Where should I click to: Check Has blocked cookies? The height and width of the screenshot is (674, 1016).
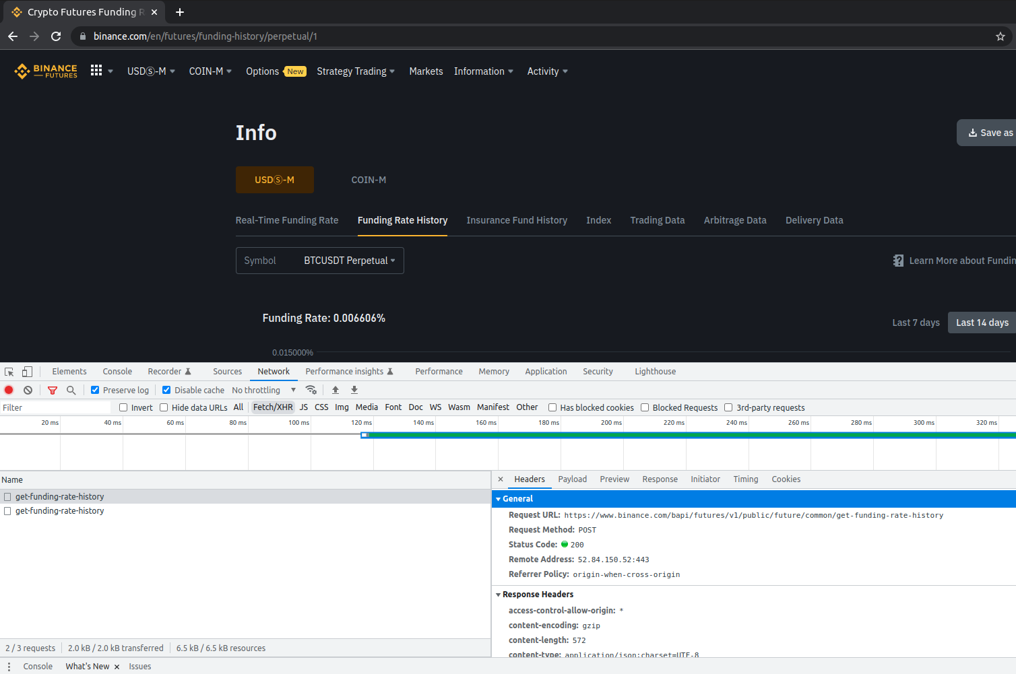552,407
